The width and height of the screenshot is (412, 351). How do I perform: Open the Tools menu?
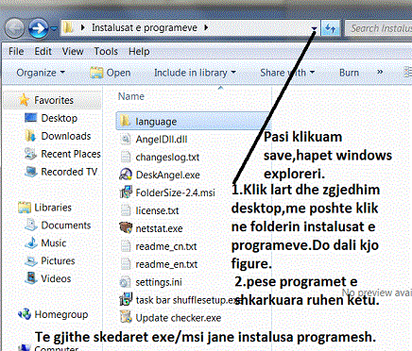click(106, 51)
